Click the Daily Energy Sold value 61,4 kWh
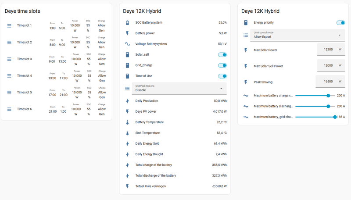This screenshot has height=200, width=351. 220,143
